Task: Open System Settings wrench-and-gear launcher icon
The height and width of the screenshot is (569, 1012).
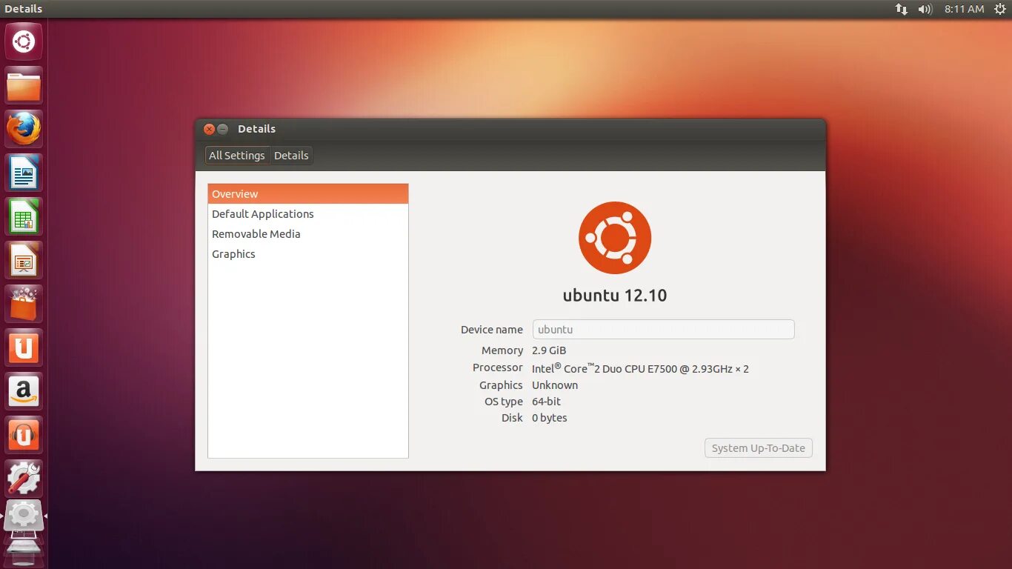Action: (24, 479)
